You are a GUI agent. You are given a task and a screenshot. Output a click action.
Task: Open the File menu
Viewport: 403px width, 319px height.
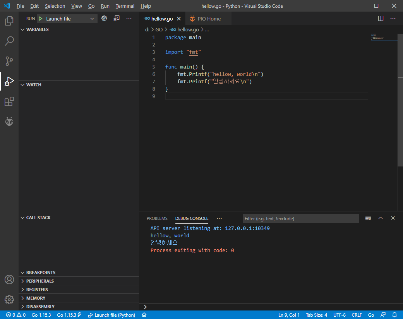[x=20, y=6]
